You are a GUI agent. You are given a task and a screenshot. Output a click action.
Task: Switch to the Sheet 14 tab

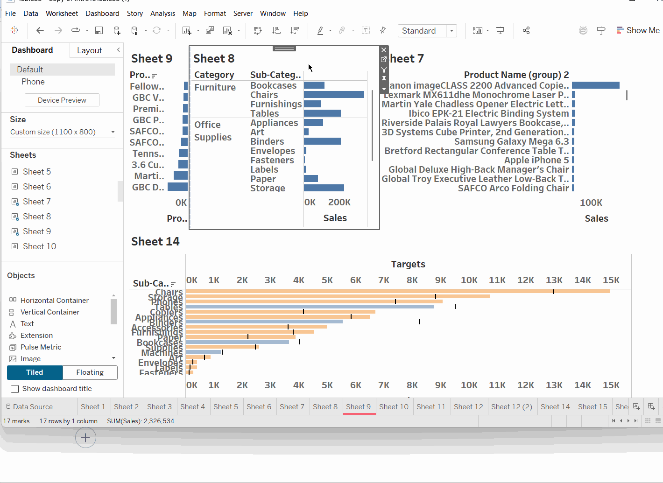[x=555, y=407]
